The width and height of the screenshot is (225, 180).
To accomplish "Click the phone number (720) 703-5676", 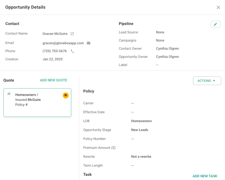I will click(x=54, y=51).
